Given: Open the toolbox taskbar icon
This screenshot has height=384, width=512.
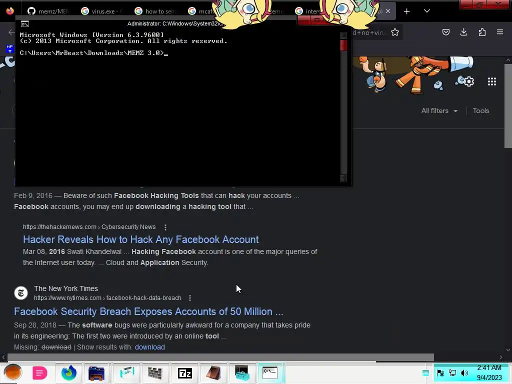Looking at the screenshot, I should [x=242, y=372].
